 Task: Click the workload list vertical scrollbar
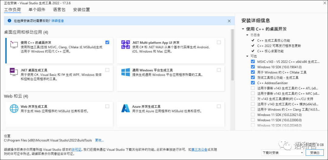tap(232, 55)
